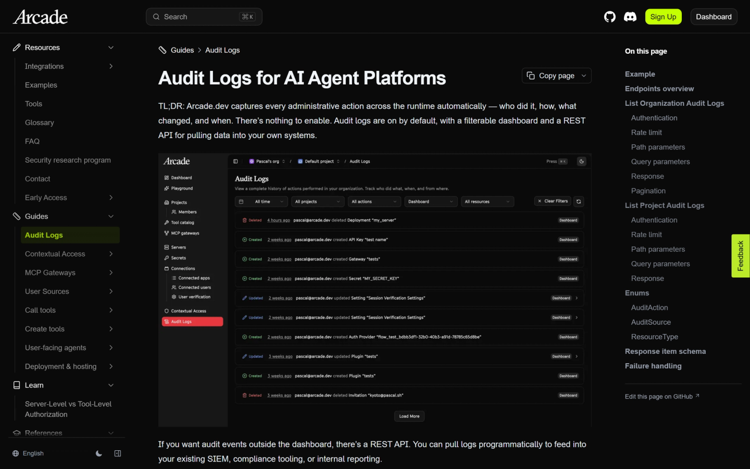
Task: Open the Glossary sidebar page
Action: [40, 122]
